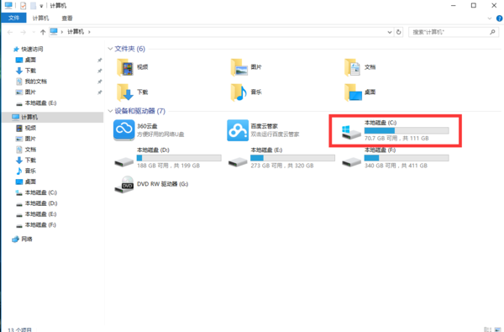Select 计算机 in navigation pane
This screenshot has width=504, height=332.
53,117
